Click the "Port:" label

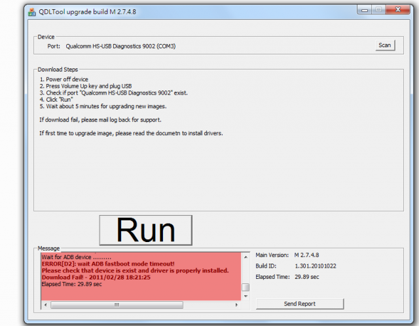pyautogui.click(x=54, y=46)
